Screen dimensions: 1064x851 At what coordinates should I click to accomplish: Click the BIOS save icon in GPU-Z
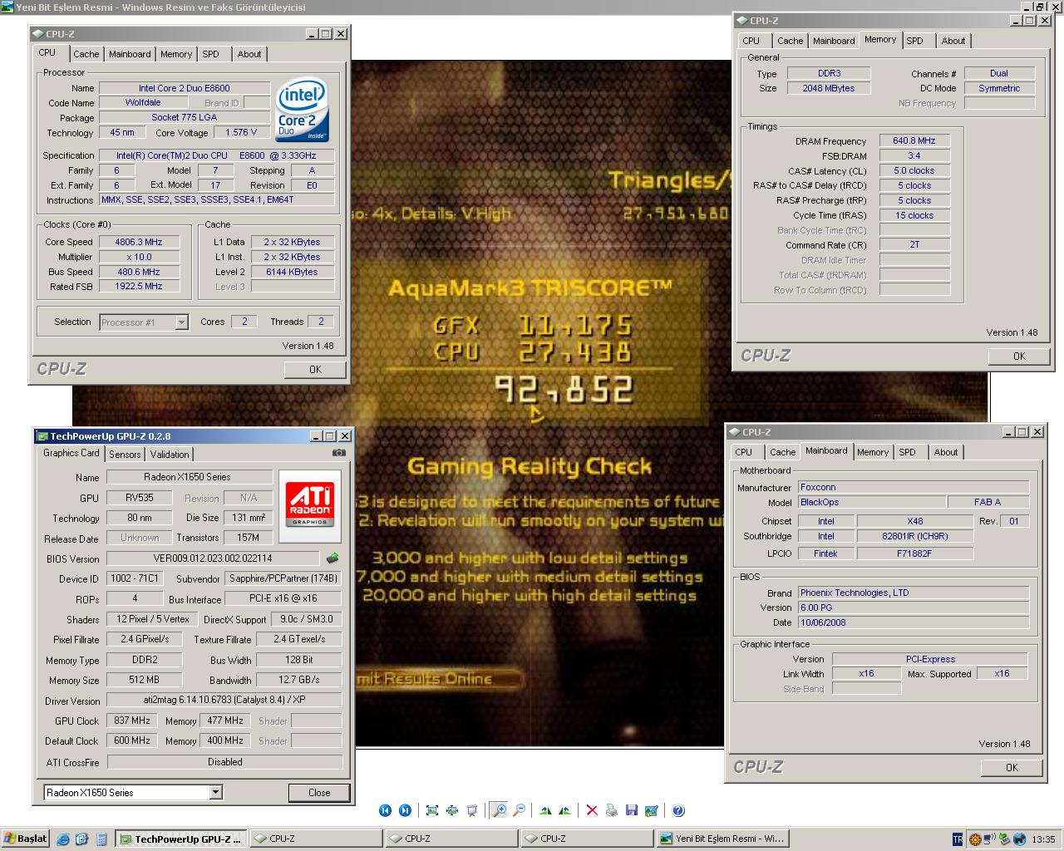click(x=332, y=558)
